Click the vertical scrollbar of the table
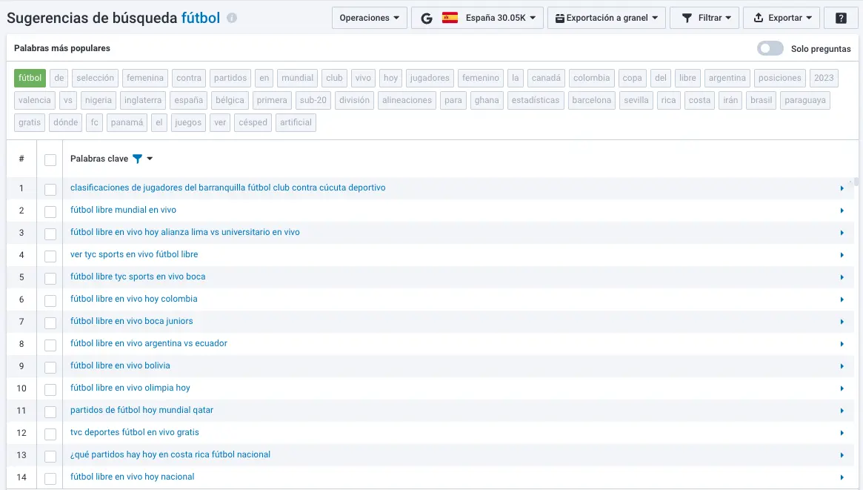Screen dimensions: 863x490 [x=857, y=181]
